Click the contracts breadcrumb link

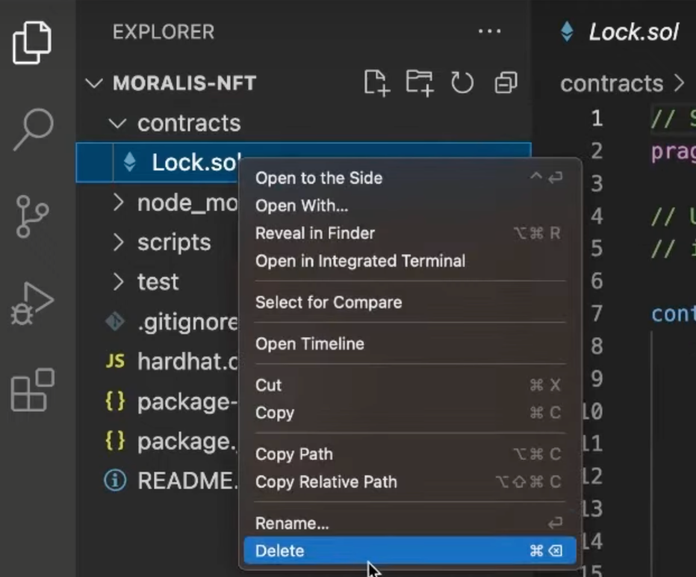point(612,83)
